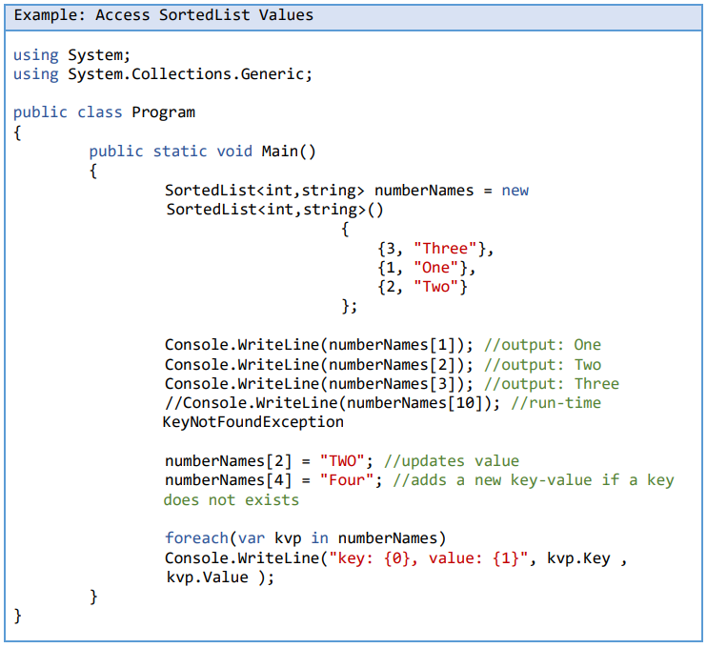
Task: Click the blue "new" keyword
Action: [x=515, y=191]
